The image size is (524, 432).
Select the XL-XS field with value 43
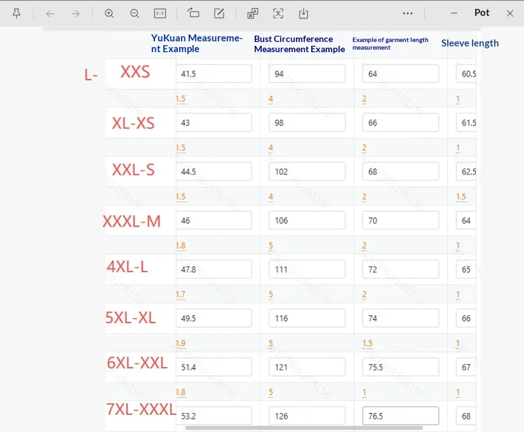214,122
